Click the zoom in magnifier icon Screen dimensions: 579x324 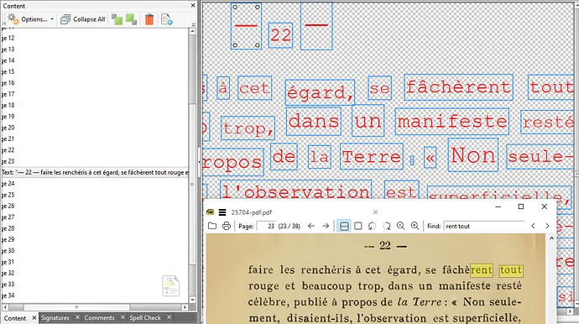click(x=415, y=226)
